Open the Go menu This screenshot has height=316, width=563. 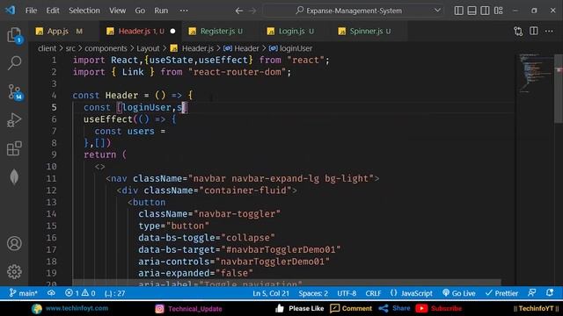pos(140,11)
